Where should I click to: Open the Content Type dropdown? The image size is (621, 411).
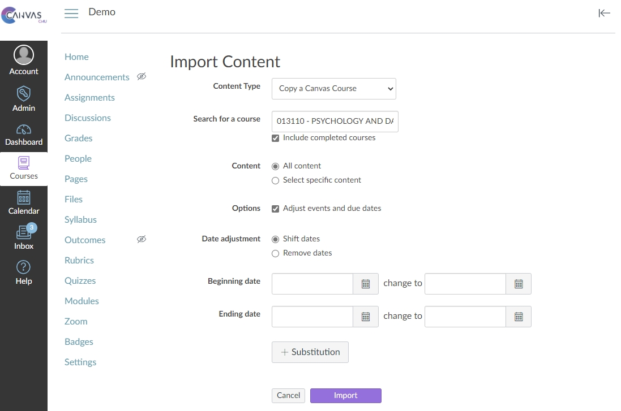[x=333, y=89]
